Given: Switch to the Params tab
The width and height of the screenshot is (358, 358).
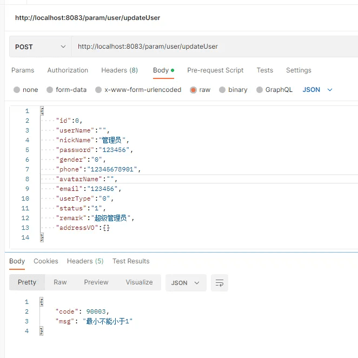Looking at the screenshot, I should coord(23,70).
